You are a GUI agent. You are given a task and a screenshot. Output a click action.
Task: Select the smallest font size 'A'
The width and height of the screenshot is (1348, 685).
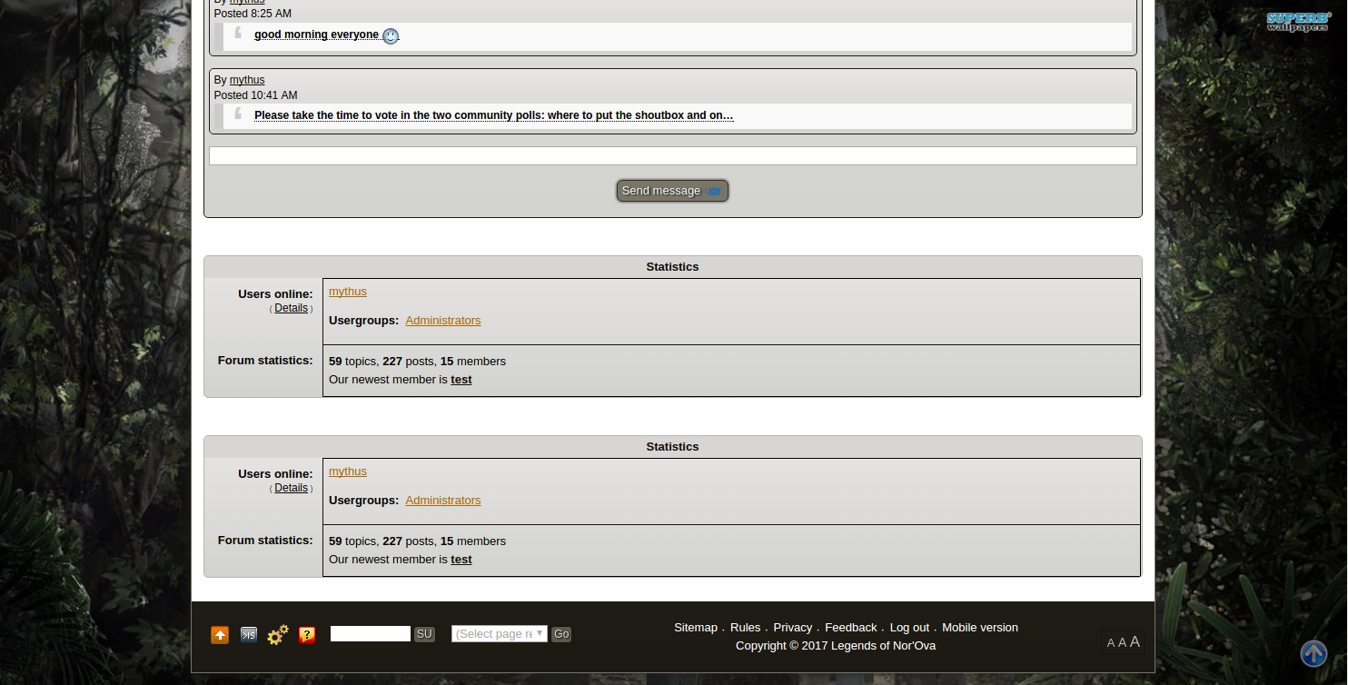(1110, 643)
